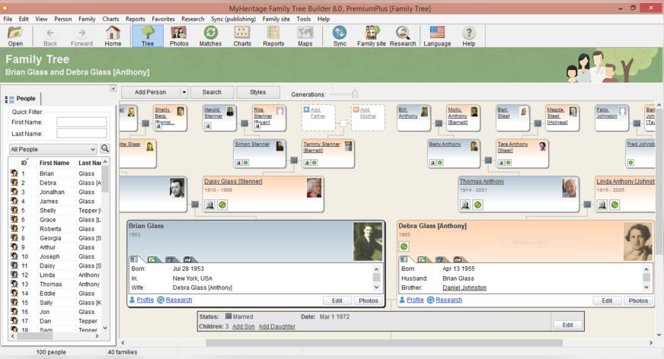
Task: Sort list by First Name column header
Action: (54, 163)
